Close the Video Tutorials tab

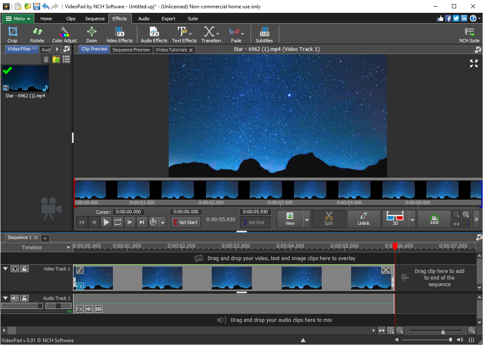pos(191,50)
